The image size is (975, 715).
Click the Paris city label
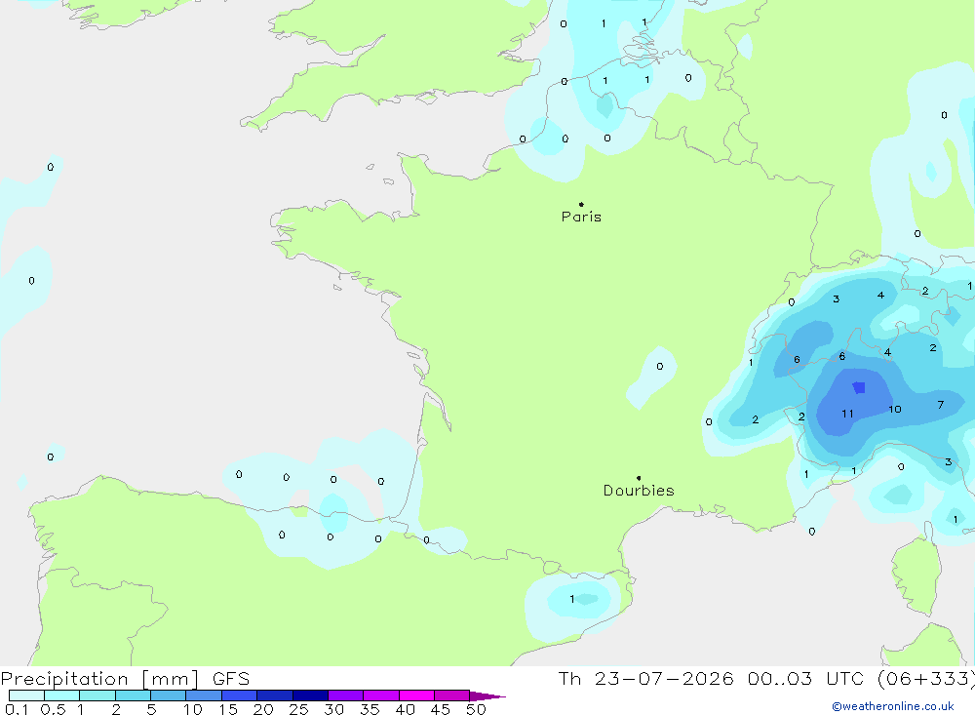(x=581, y=217)
